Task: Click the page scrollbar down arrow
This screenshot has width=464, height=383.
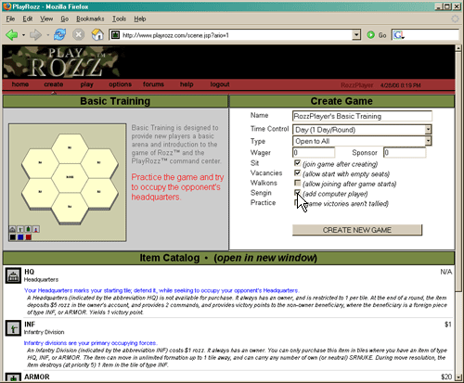Action: pos(458,377)
